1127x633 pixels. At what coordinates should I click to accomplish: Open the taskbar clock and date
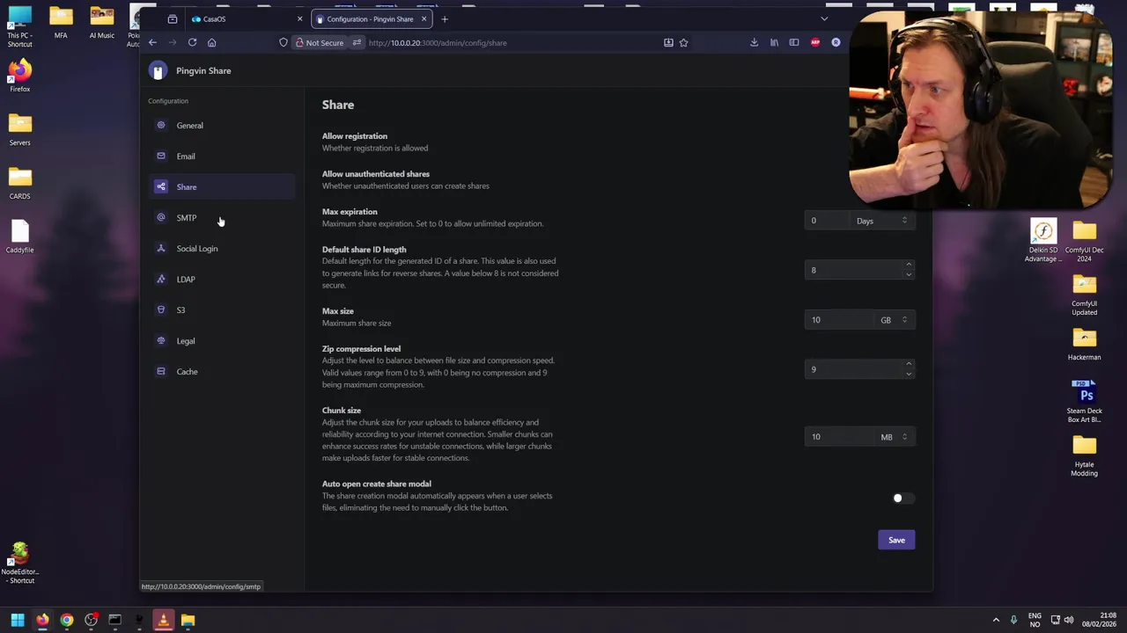(x=1099, y=620)
